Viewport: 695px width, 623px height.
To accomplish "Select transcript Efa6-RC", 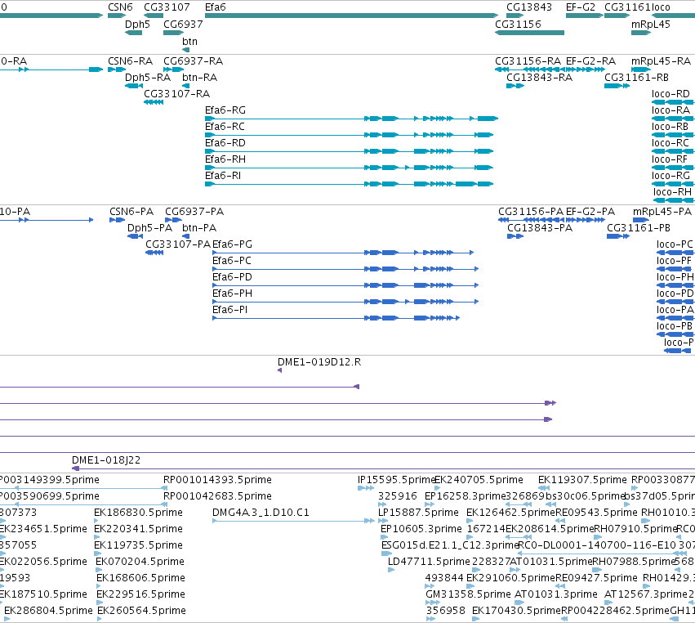I will coord(225,127).
